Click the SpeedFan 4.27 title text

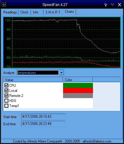(x=55, y=5)
